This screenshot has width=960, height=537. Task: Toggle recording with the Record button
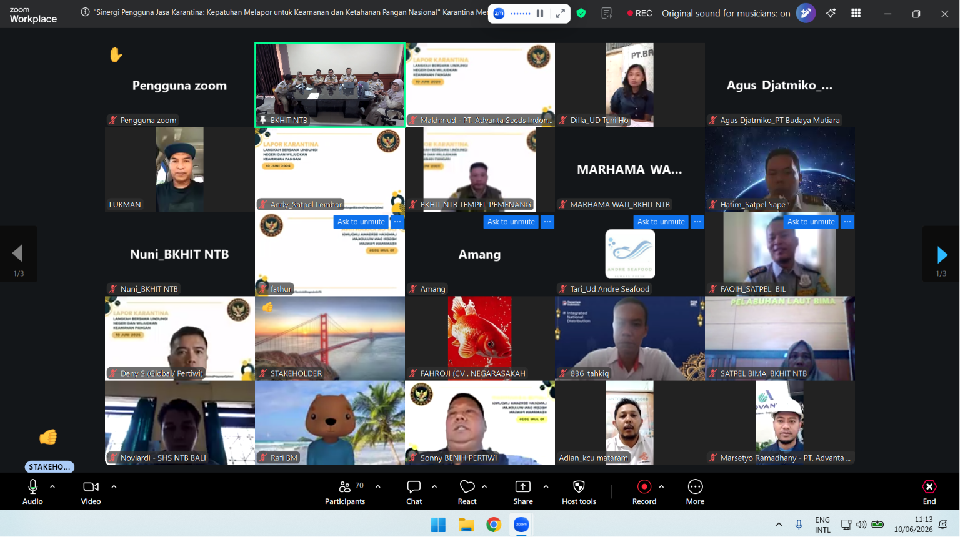[x=644, y=492]
